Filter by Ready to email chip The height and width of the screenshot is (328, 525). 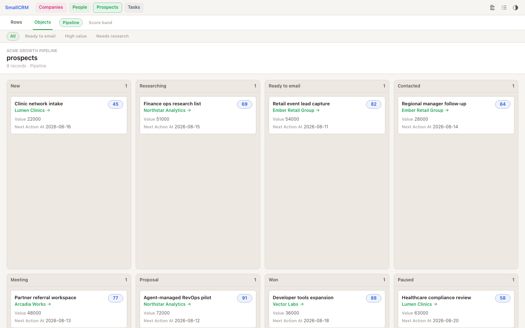pos(40,36)
